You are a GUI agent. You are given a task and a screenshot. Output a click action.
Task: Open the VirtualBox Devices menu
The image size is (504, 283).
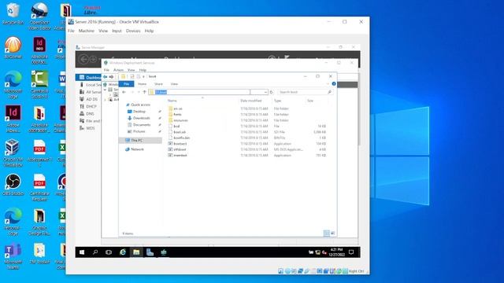click(133, 31)
